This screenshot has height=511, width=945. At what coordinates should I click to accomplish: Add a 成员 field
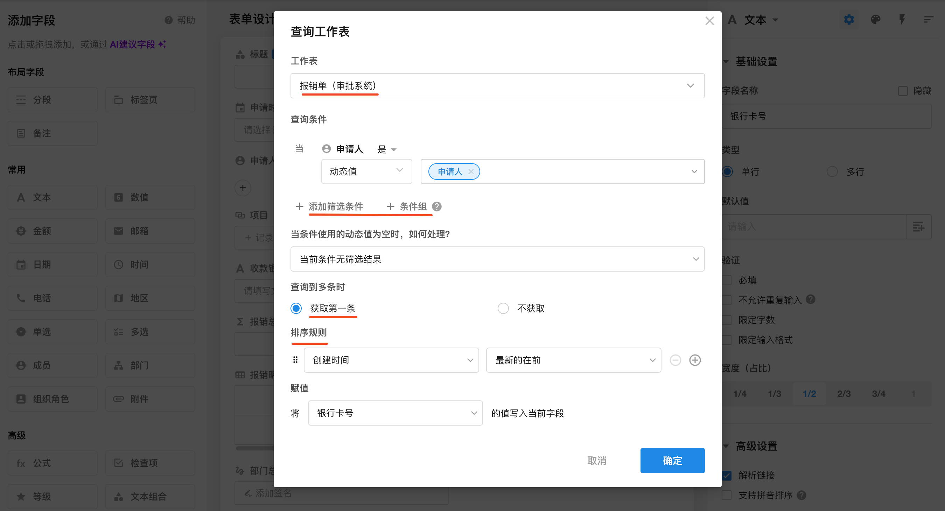click(x=52, y=365)
